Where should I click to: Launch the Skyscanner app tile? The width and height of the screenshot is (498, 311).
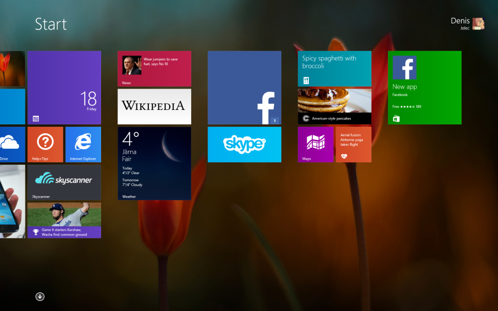64,182
